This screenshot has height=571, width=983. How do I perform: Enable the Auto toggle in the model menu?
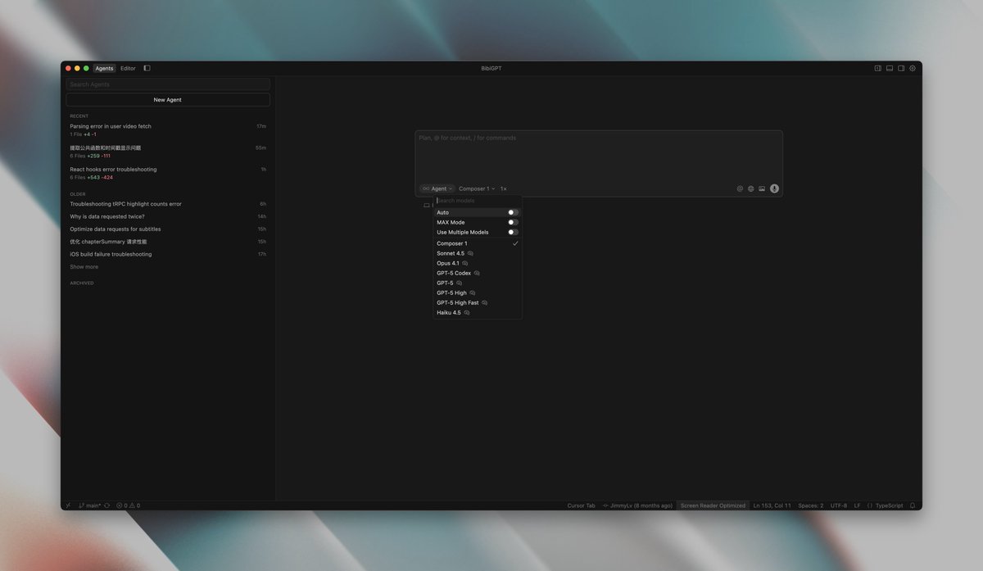(513, 211)
